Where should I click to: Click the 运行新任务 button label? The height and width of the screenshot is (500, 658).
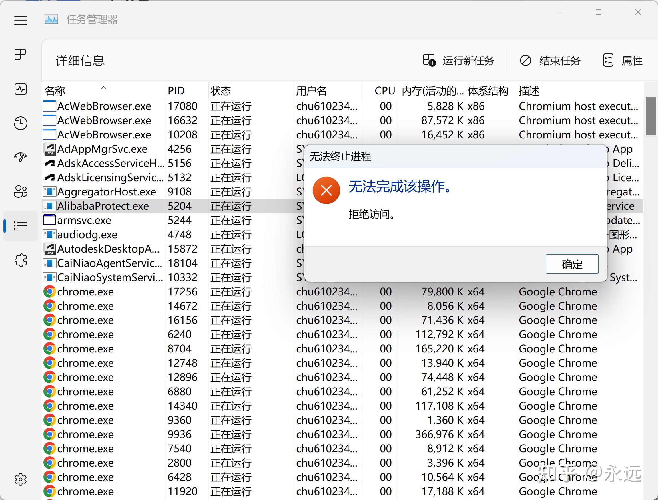click(x=468, y=61)
